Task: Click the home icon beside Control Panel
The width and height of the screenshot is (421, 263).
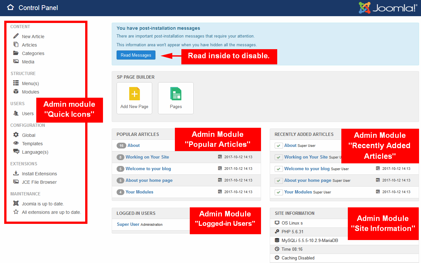Action: tap(10, 7)
